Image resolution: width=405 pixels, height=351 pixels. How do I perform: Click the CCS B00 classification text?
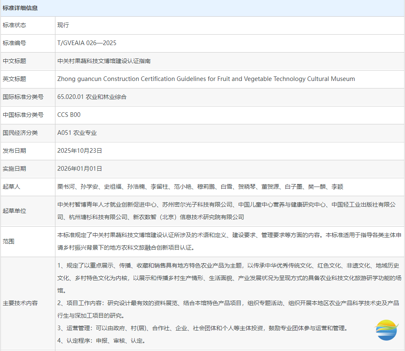(70, 114)
